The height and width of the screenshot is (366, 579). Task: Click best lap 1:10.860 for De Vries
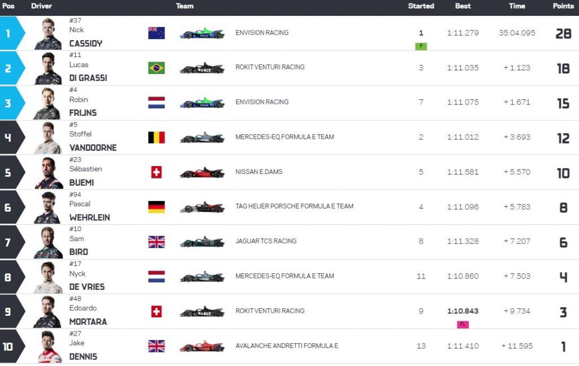463,276
